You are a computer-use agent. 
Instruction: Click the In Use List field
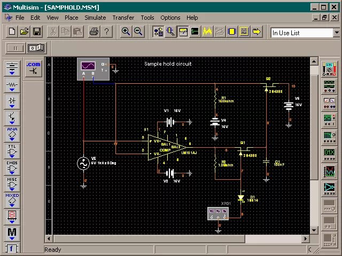302,33
